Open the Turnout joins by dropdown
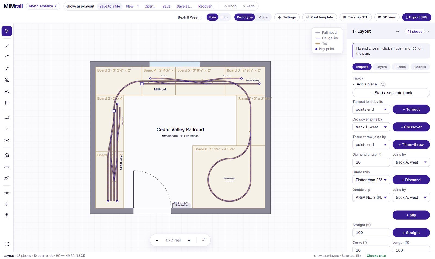 [x=371, y=109]
